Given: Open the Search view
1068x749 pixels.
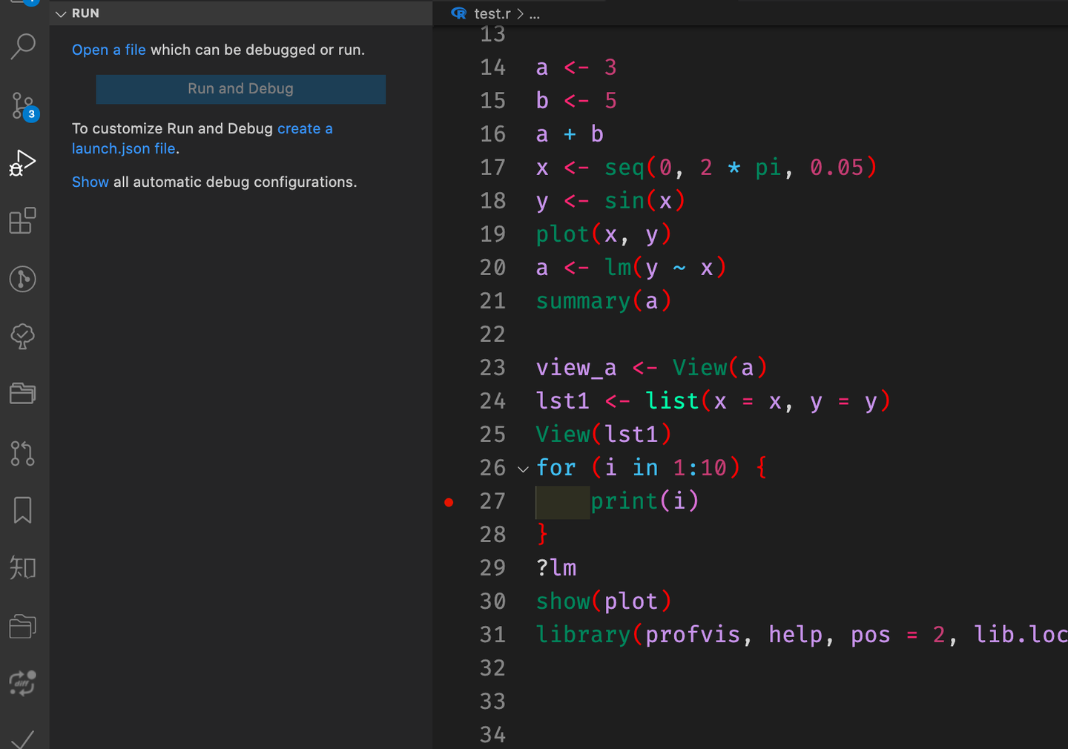Looking at the screenshot, I should pyautogui.click(x=23, y=47).
